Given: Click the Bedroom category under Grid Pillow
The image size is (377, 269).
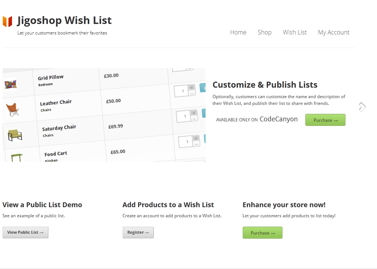Looking at the screenshot, I should click(45, 85).
